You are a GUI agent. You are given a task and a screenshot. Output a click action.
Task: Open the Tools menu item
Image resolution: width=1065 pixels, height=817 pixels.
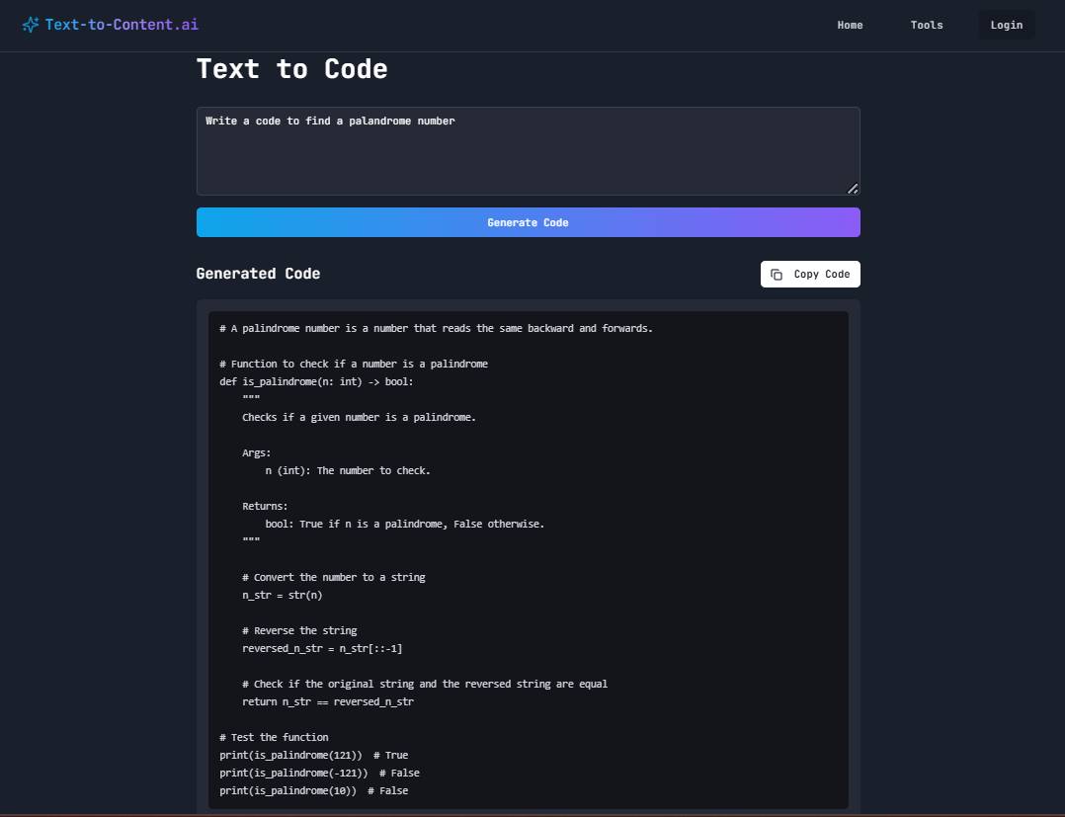pos(926,25)
